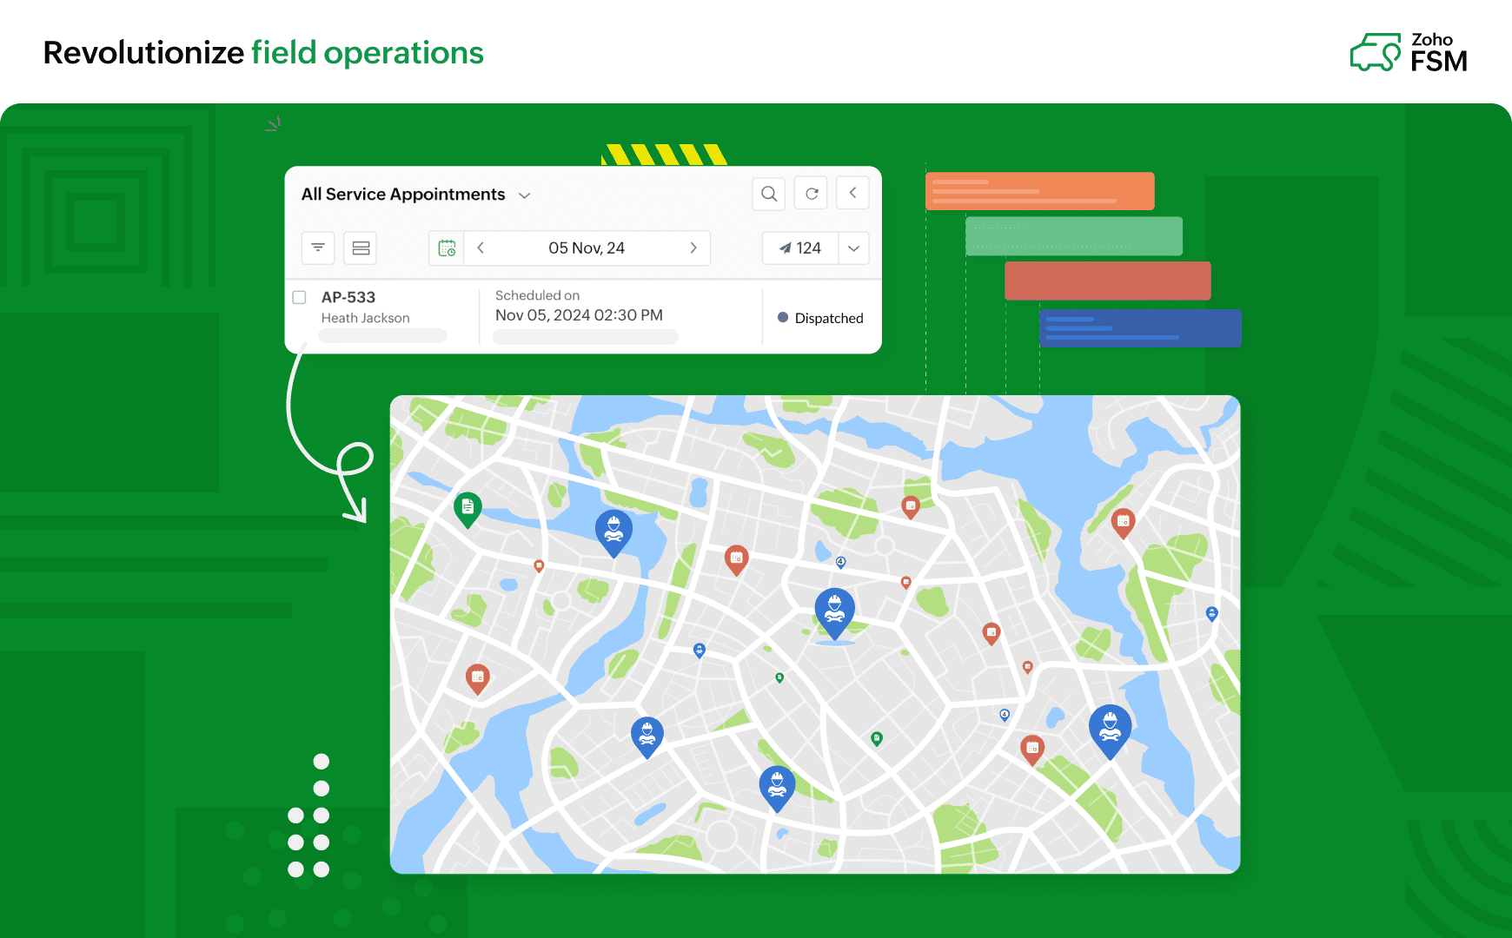Viewport: 1512px width, 938px height.
Task: Switch to list view layout
Action: (x=359, y=248)
